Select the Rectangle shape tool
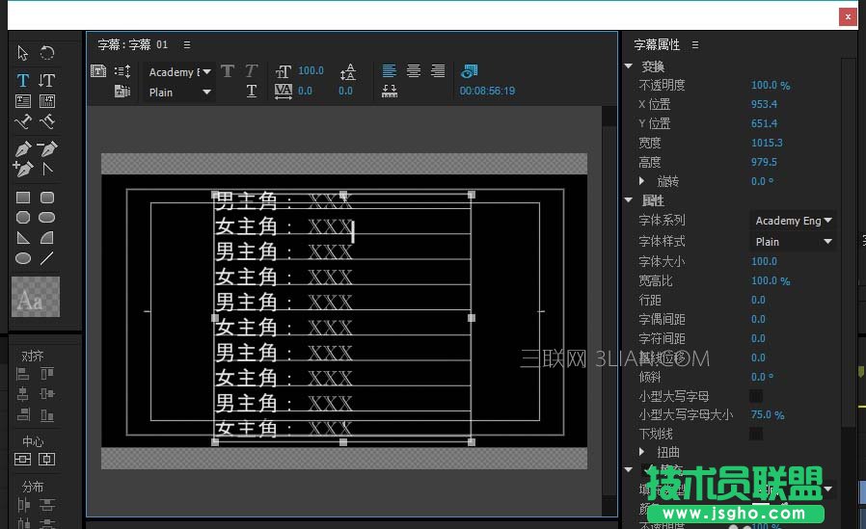 pos(22,198)
